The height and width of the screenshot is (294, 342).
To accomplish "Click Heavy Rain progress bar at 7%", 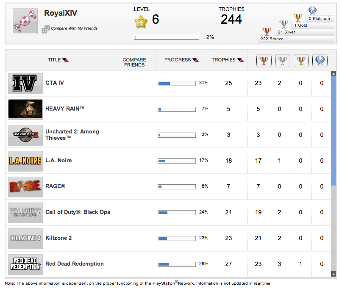I will coord(177,109).
